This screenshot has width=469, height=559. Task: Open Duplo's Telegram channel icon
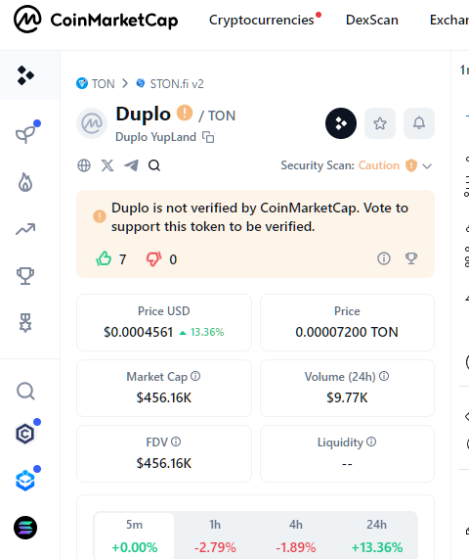131,165
